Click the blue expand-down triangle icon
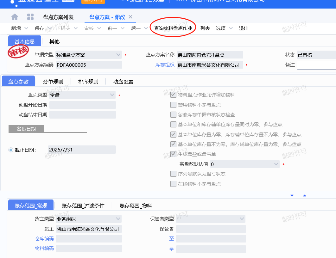Screen dimensions: 336x258 [x=292, y=196]
